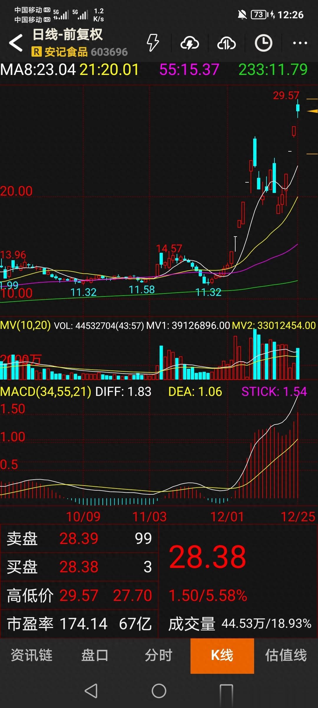This screenshot has width=318, height=708.
Task: Tap the 29.57 high price marker
Action: (x=286, y=95)
